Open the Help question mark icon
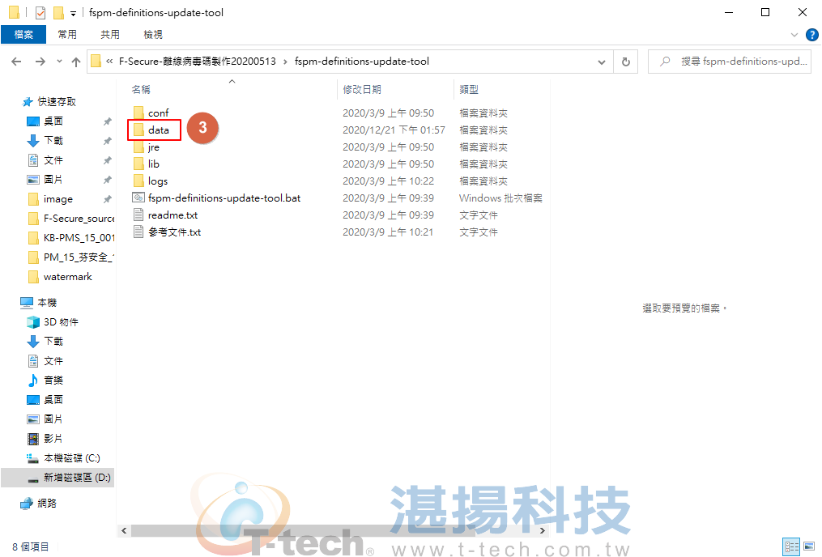The width and height of the screenshot is (822, 557). (811, 35)
